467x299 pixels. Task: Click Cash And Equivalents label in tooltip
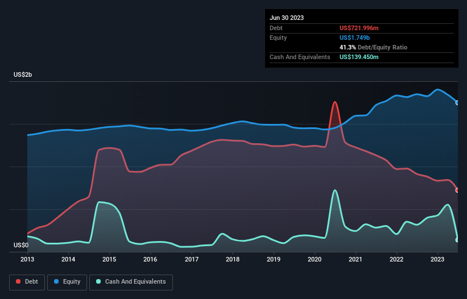(x=300, y=57)
